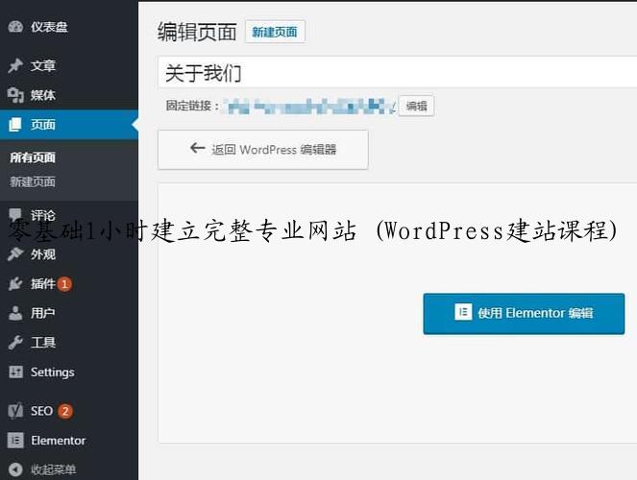Click the back arrow icon in editor button
The height and width of the screenshot is (480, 637).
(x=197, y=148)
